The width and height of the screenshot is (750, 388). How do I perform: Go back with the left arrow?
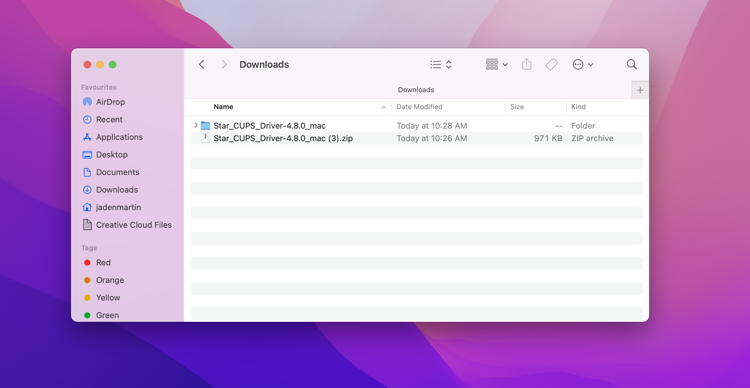tap(202, 65)
